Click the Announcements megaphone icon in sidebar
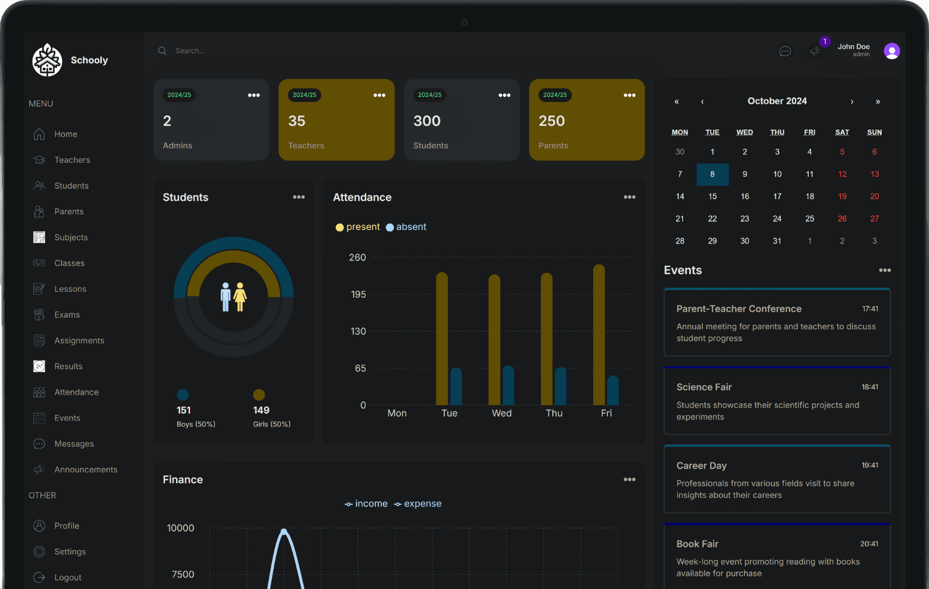 [39, 470]
